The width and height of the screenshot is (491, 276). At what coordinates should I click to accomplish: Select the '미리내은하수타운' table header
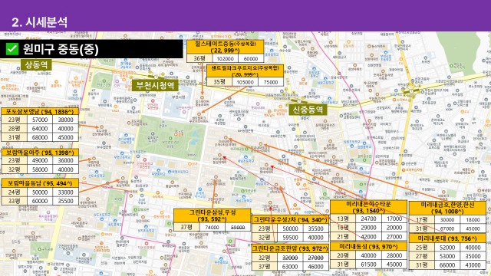pyautogui.click(x=368, y=207)
